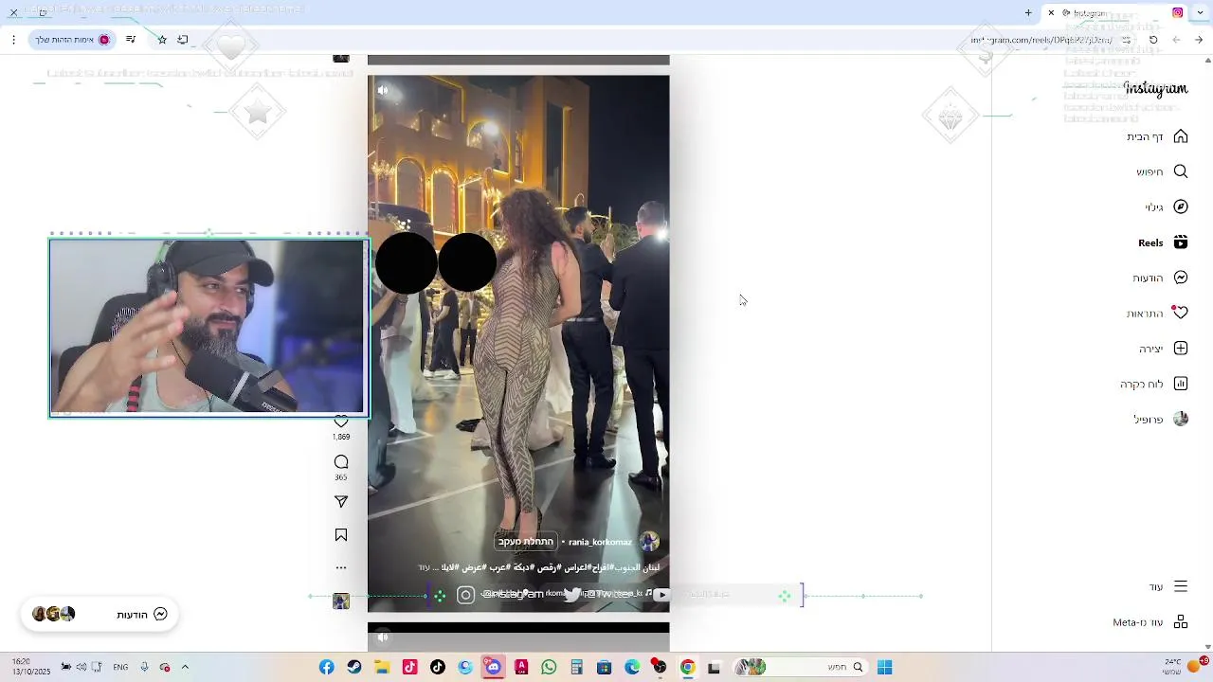Open Create (יצירה) plus icon
The width and height of the screenshot is (1213, 682).
(1163, 349)
